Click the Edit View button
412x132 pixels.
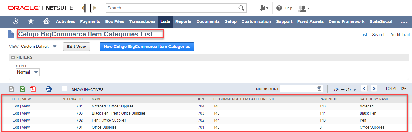[x=77, y=47]
